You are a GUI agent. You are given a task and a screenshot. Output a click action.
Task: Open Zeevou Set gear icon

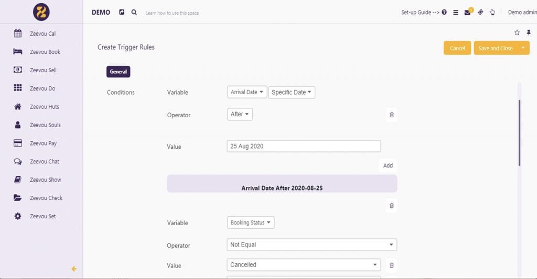click(18, 216)
